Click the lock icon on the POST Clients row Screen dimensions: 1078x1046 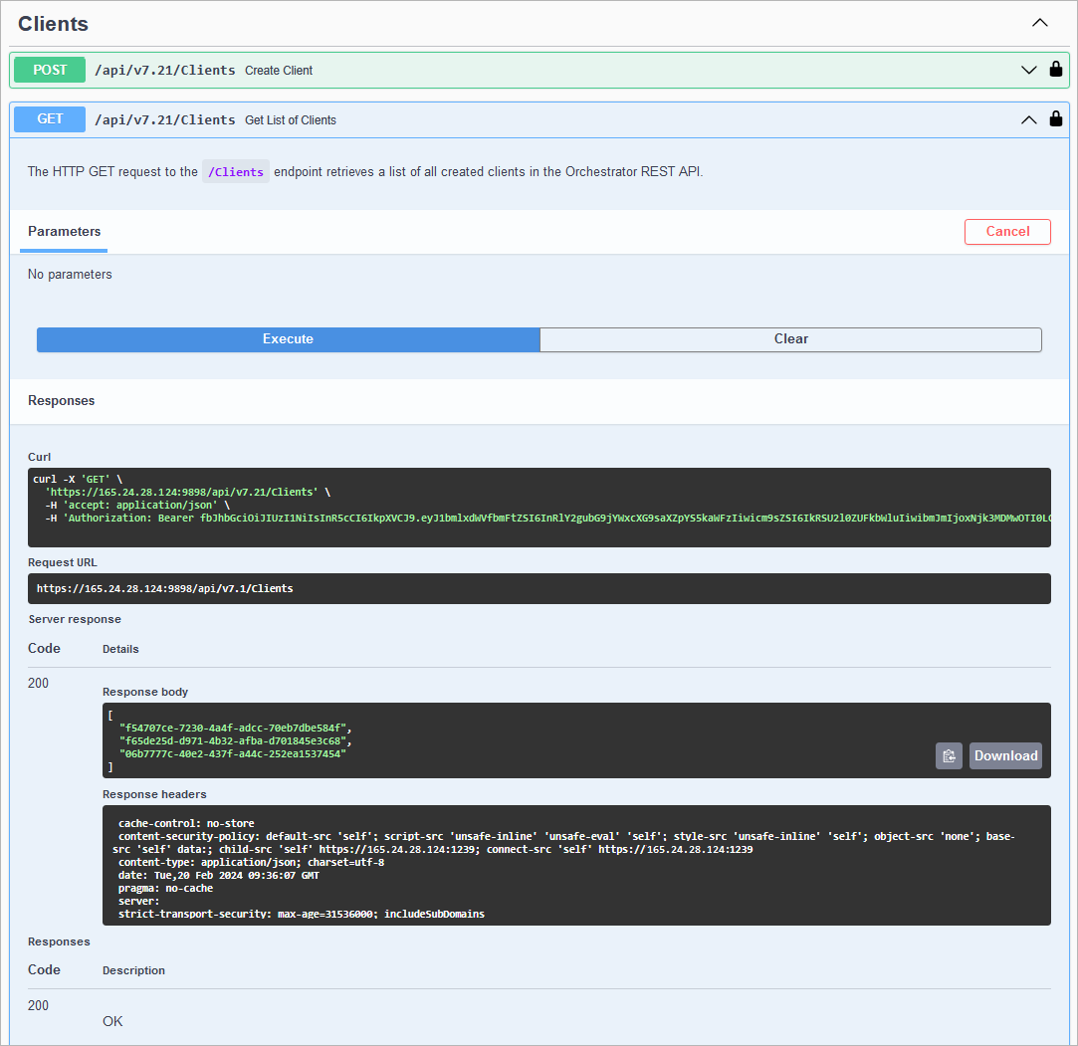point(1056,70)
